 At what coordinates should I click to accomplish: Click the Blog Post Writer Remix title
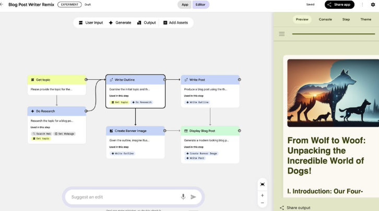click(31, 5)
